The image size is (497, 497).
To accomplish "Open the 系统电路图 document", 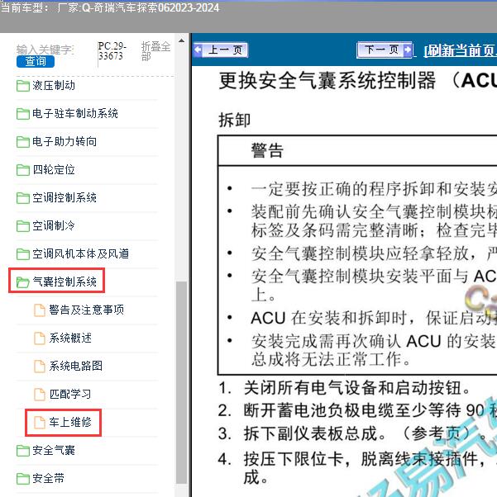I will pyautogui.click(x=75, y=366).
